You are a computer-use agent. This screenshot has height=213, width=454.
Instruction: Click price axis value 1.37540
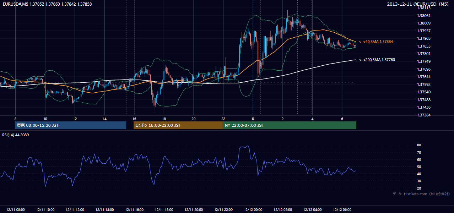tap(424, 92)
